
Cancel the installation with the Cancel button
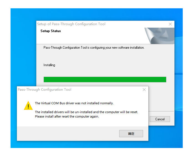coord(160,119)
